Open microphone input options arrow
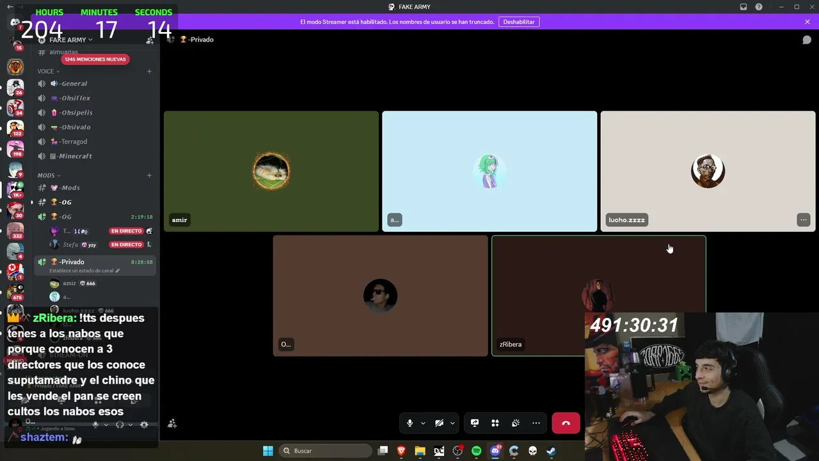This screenshot has height=461, width=819. pos(423,423)
